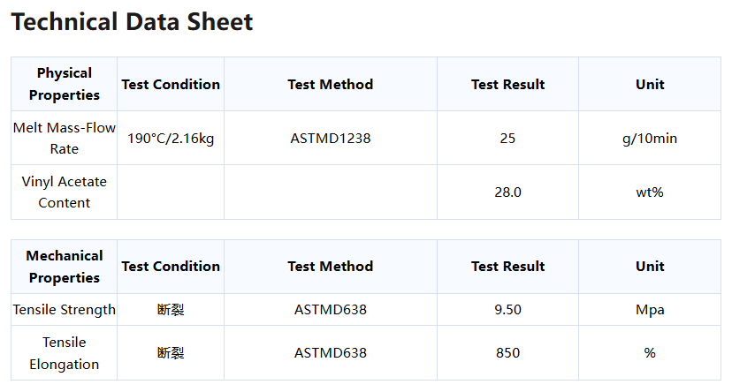The height and width of the screenshot is (392, 732).
Task: Select the 850 elongation result cell
Action: [507, 353]
